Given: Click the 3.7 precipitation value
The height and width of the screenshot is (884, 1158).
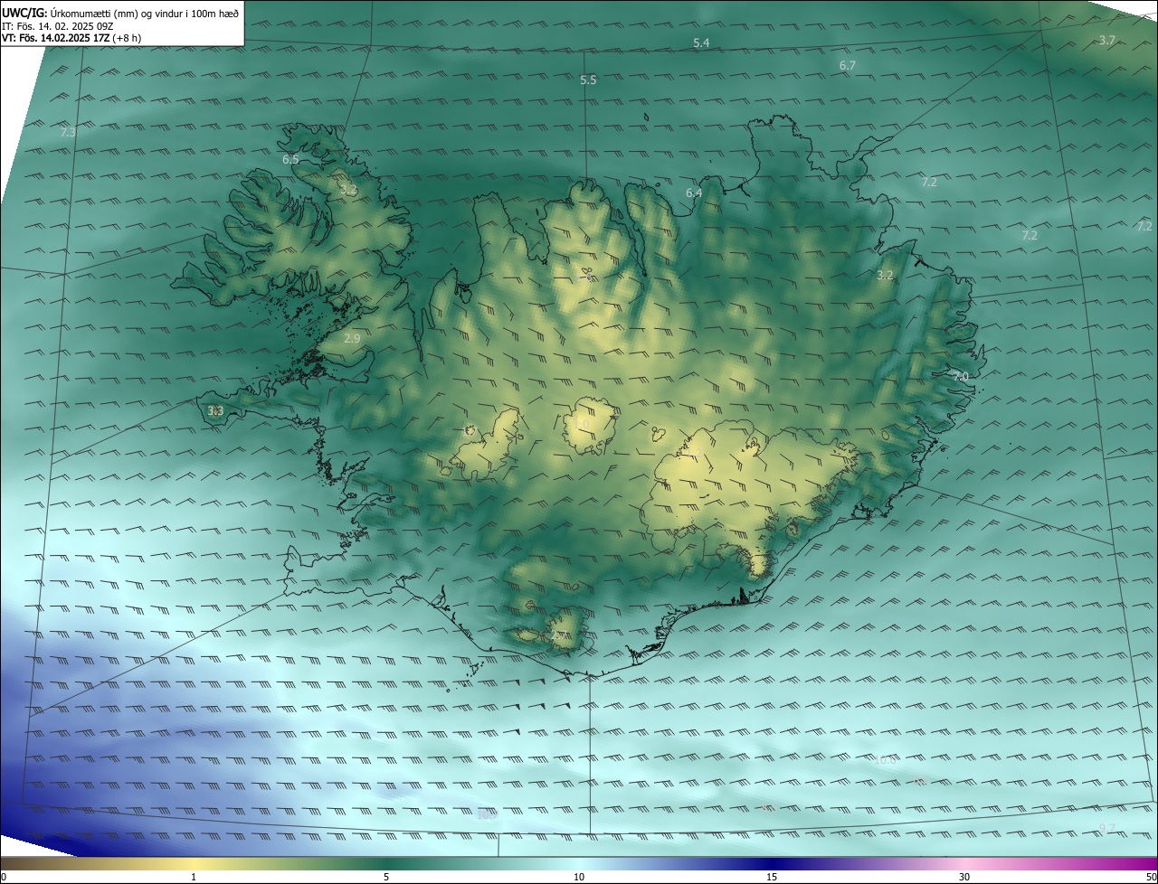Looking at the screenshot, I should click(x=1106, y=40).
